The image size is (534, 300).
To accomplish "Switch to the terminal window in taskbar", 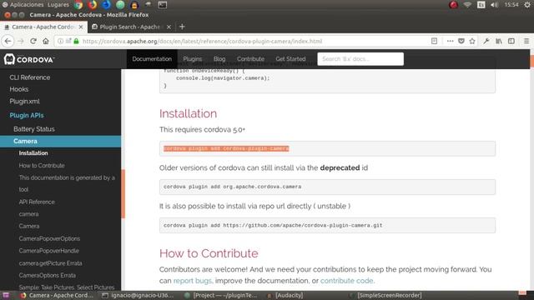I will coord(139,295).
